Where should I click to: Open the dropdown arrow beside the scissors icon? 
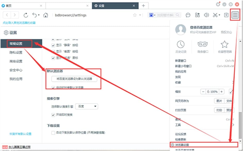coord(219,15)
